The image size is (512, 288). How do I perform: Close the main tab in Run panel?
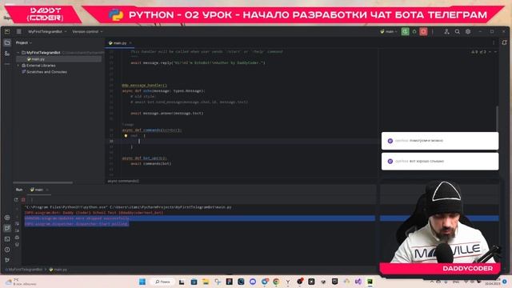click(x=47, y=190)
